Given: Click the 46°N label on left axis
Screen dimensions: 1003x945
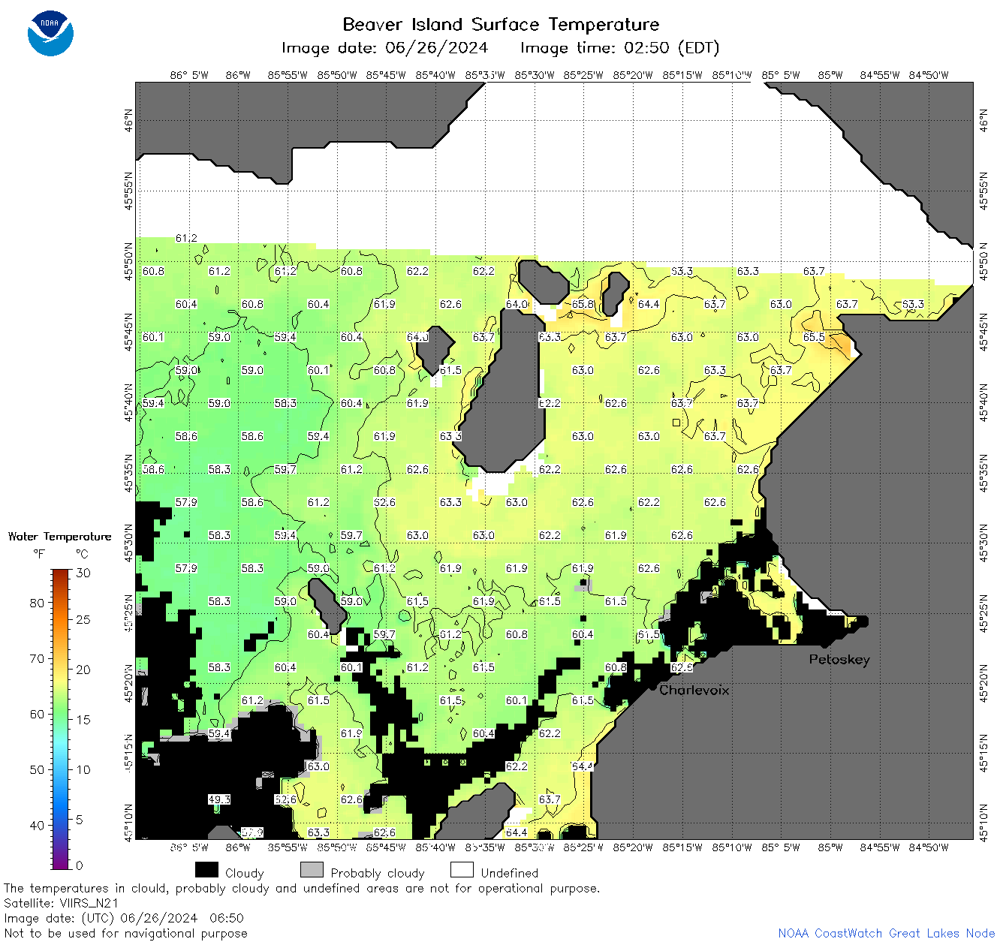Looking at the screenshot, I should click(x=129, y=119).
